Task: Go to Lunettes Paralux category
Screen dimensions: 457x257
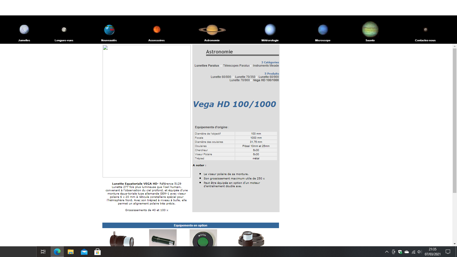Action: coord(207,65)
